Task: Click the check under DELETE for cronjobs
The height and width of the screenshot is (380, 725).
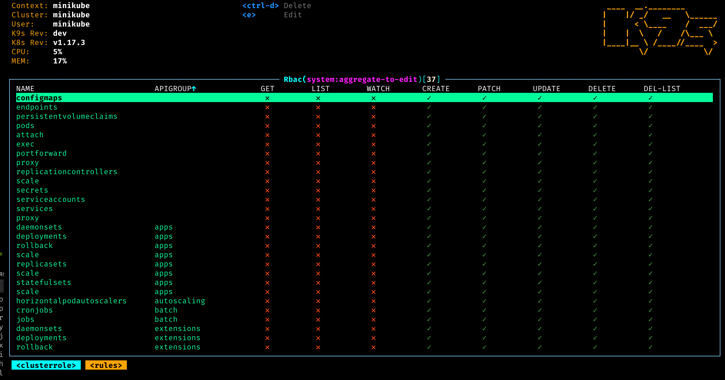Action: pyautogui.click(x=595, y=310)
